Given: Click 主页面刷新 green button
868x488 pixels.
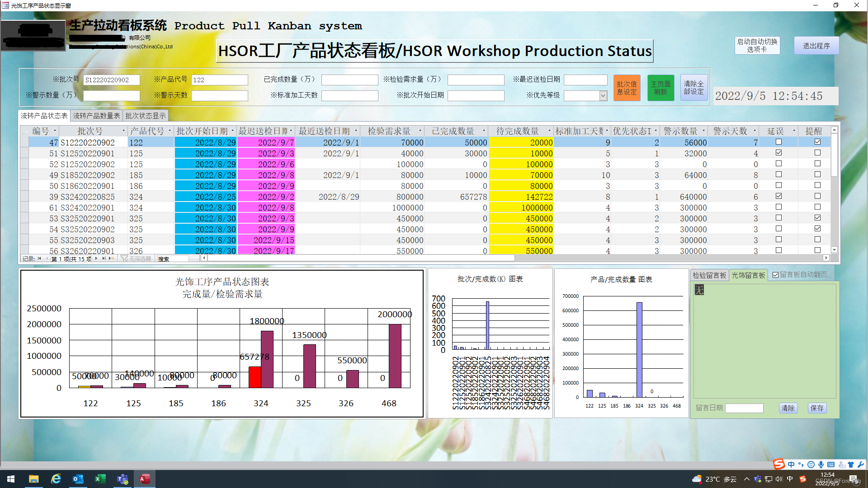Looking at the screenshot, I should click(x=660, y=88).
